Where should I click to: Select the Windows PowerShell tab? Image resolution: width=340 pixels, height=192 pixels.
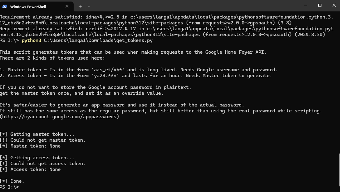coord(37,6)
